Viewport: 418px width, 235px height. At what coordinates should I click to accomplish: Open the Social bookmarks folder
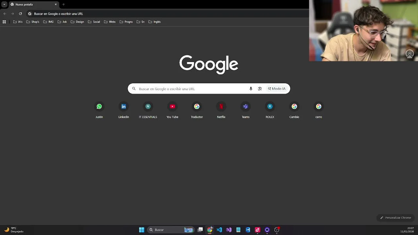(x=94, y=22)
